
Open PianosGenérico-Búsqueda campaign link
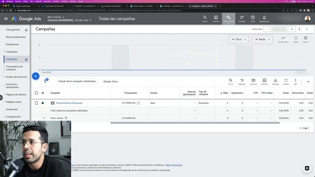[69, 103]
